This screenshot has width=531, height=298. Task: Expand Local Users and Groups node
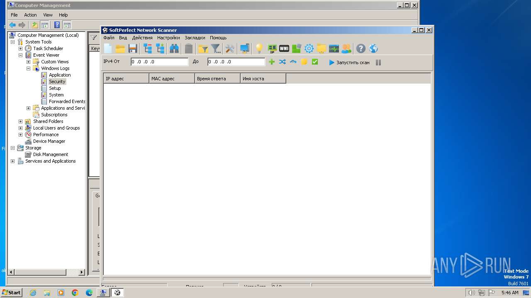[x=20, y=128]
